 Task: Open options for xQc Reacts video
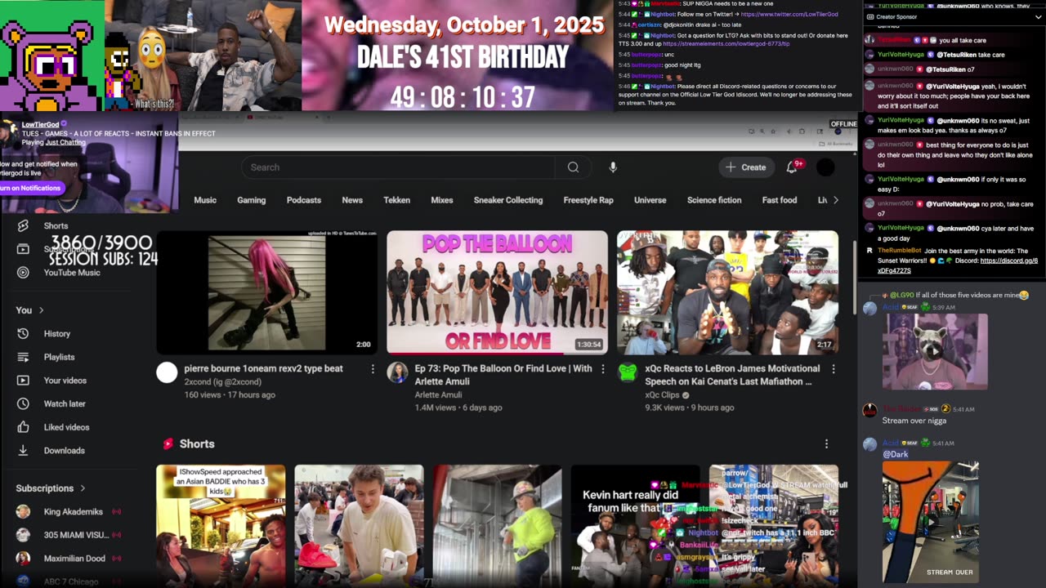[x=834, y=369]
